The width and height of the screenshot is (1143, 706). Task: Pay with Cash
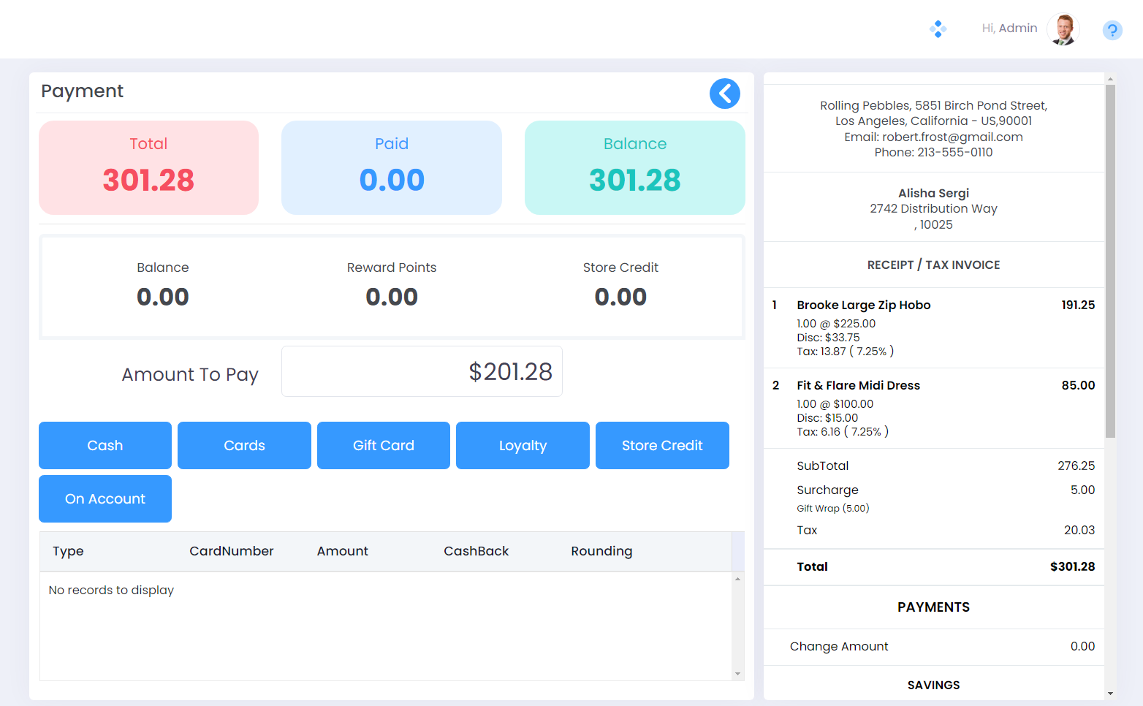click(105, 445)
